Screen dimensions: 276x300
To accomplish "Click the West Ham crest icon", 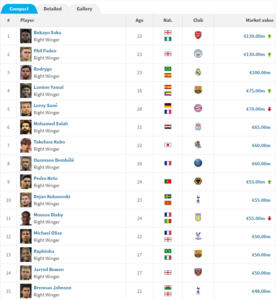I will [x=198, y=273].
